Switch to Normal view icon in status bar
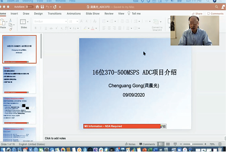The height and width of the screenshot is (152, 226). click(161, 144)
